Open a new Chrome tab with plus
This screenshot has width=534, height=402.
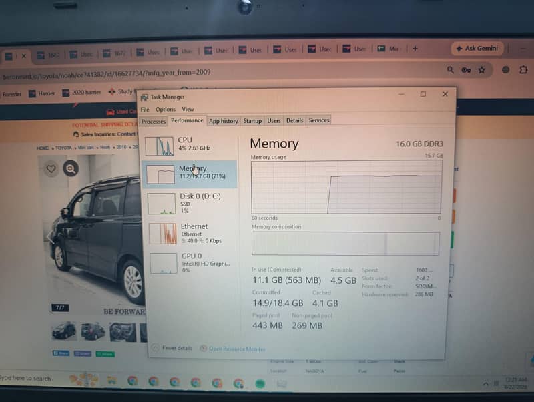(415, 49)
